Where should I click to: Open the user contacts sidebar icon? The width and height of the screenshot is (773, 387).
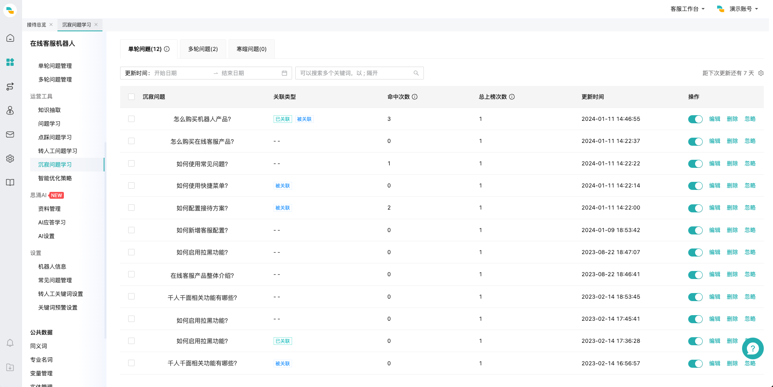10,110
